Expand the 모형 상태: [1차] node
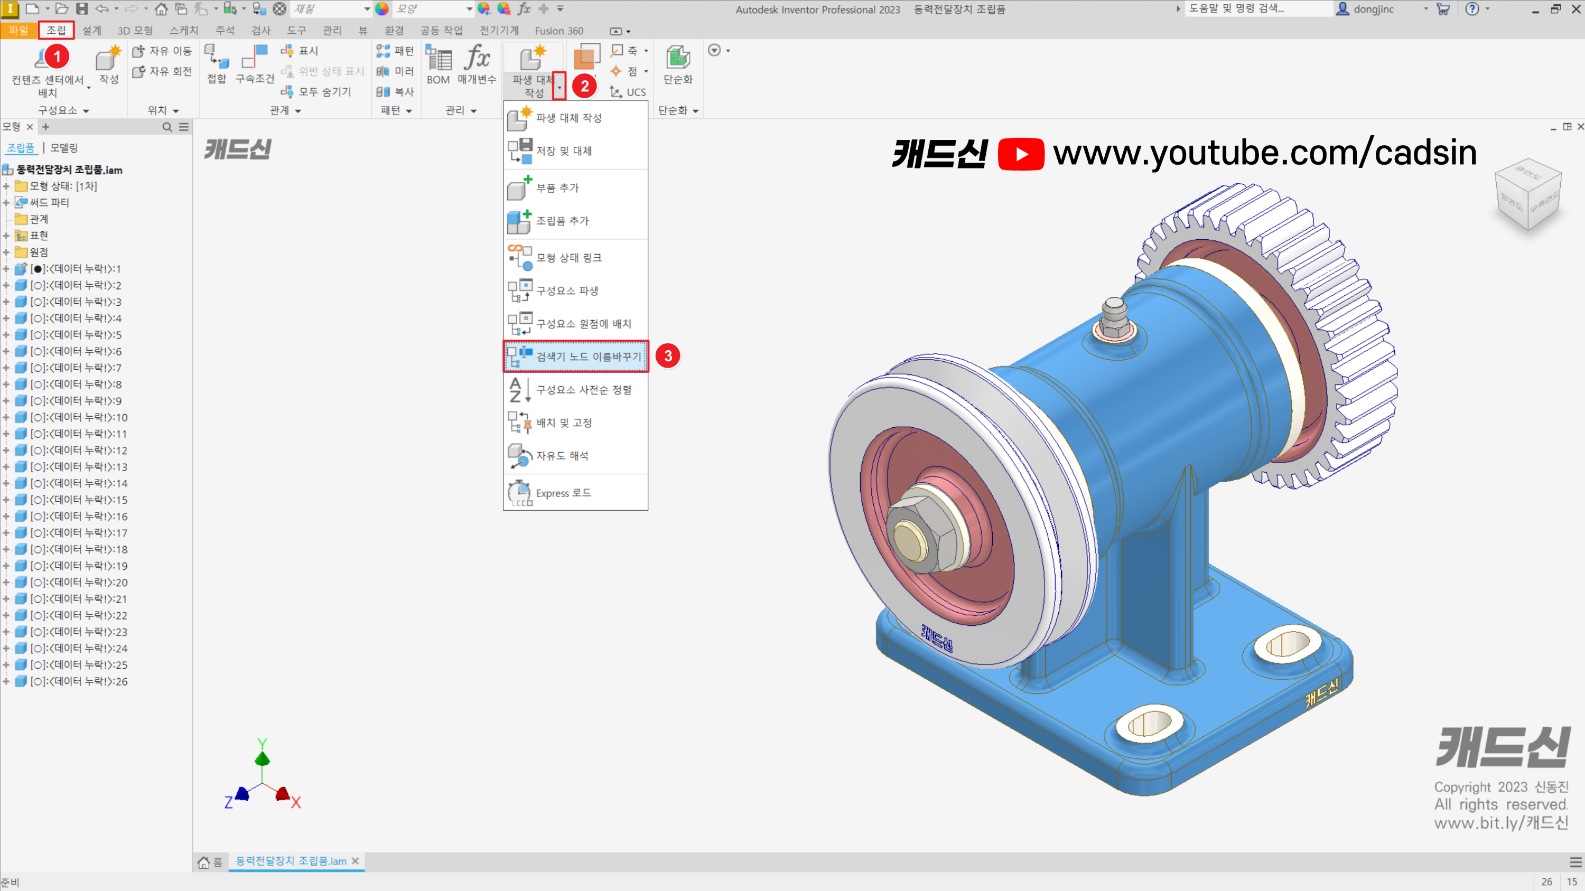Screen dimensions: 1585x891 6,186
